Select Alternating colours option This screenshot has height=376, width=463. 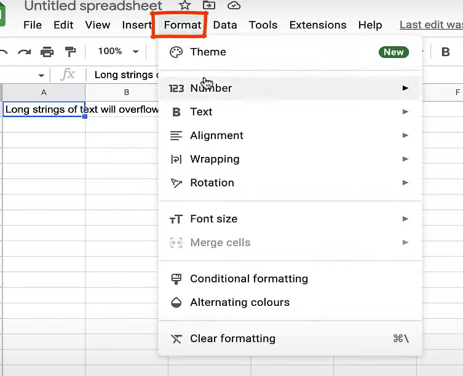click(239, 302)
